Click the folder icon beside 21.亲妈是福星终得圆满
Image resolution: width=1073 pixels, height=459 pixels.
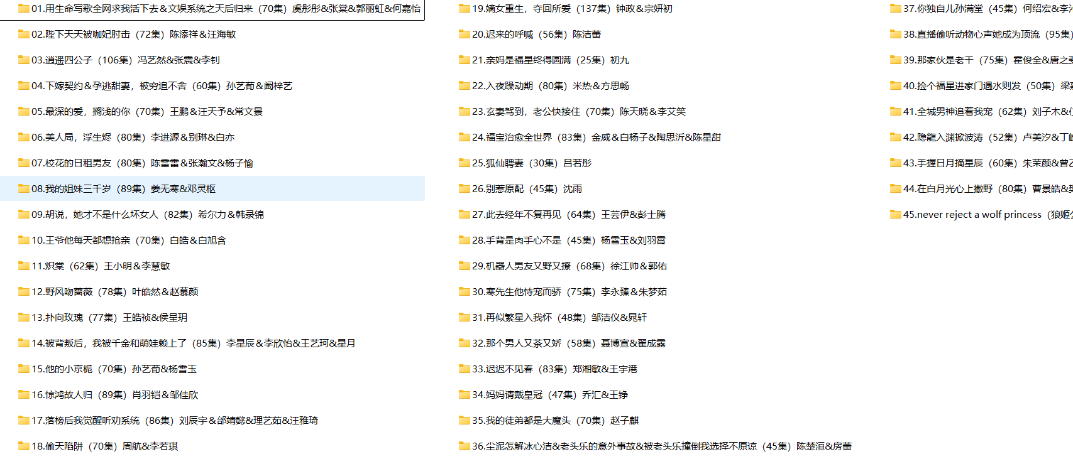[x=465, y=60]
